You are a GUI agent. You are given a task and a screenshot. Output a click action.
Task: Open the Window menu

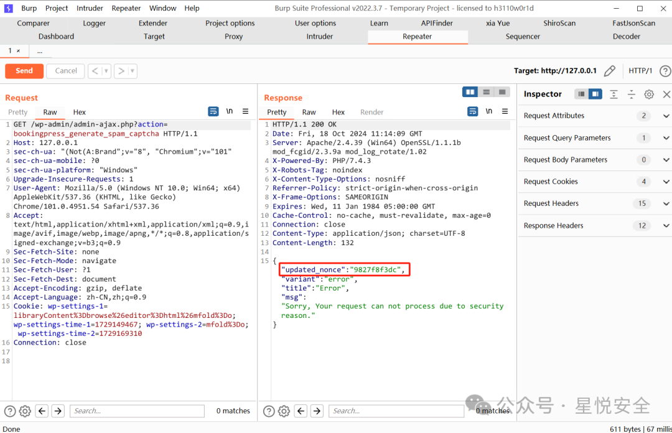tap(162, 8)
